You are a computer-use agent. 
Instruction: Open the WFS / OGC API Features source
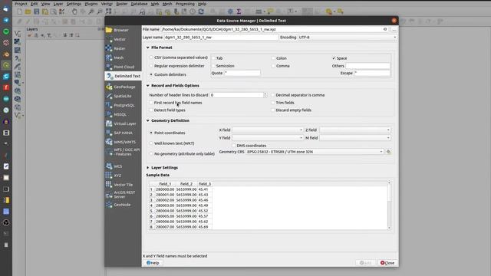(123, 152)
